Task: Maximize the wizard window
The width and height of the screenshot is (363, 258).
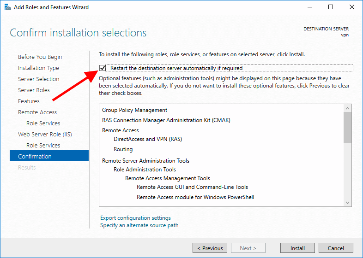Action: [331, 7]
